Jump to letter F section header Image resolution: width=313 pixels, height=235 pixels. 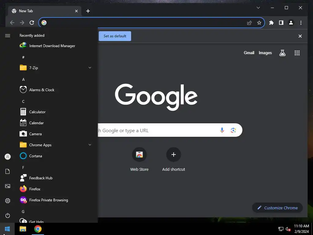23,167
